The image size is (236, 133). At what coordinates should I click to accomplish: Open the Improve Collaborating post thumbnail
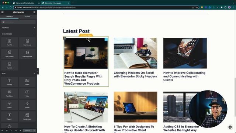(x=185, y=53)
